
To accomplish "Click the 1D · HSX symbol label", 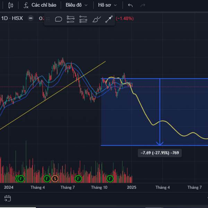I will pyautogui.click(x=12, y=18).
